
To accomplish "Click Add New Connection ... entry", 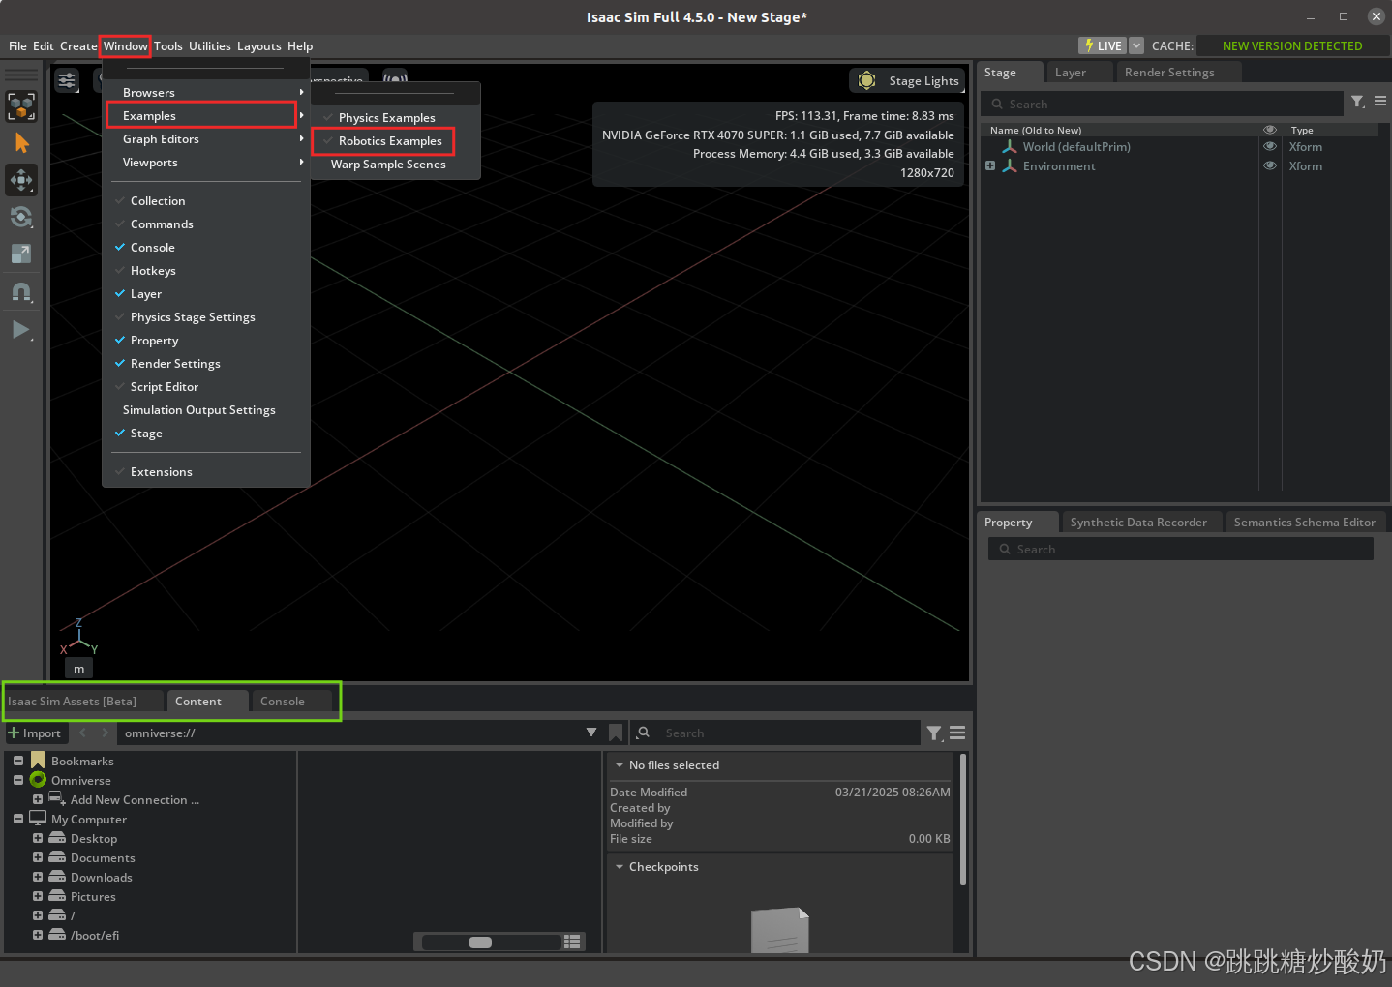I will tap(135, 799).
